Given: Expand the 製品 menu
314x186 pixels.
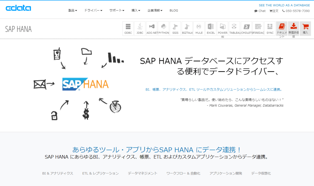Looking at the screenshot, I should (73, 10).
